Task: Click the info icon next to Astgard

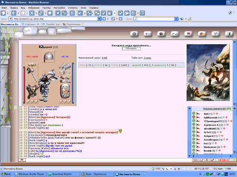Action: 219,136
